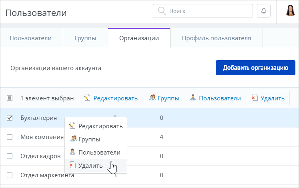
Task: Click the Пользователи page heading
Action: 36,13
